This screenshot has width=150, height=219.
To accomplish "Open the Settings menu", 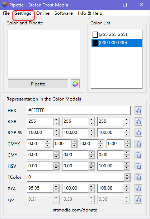I will click(23, 13).
